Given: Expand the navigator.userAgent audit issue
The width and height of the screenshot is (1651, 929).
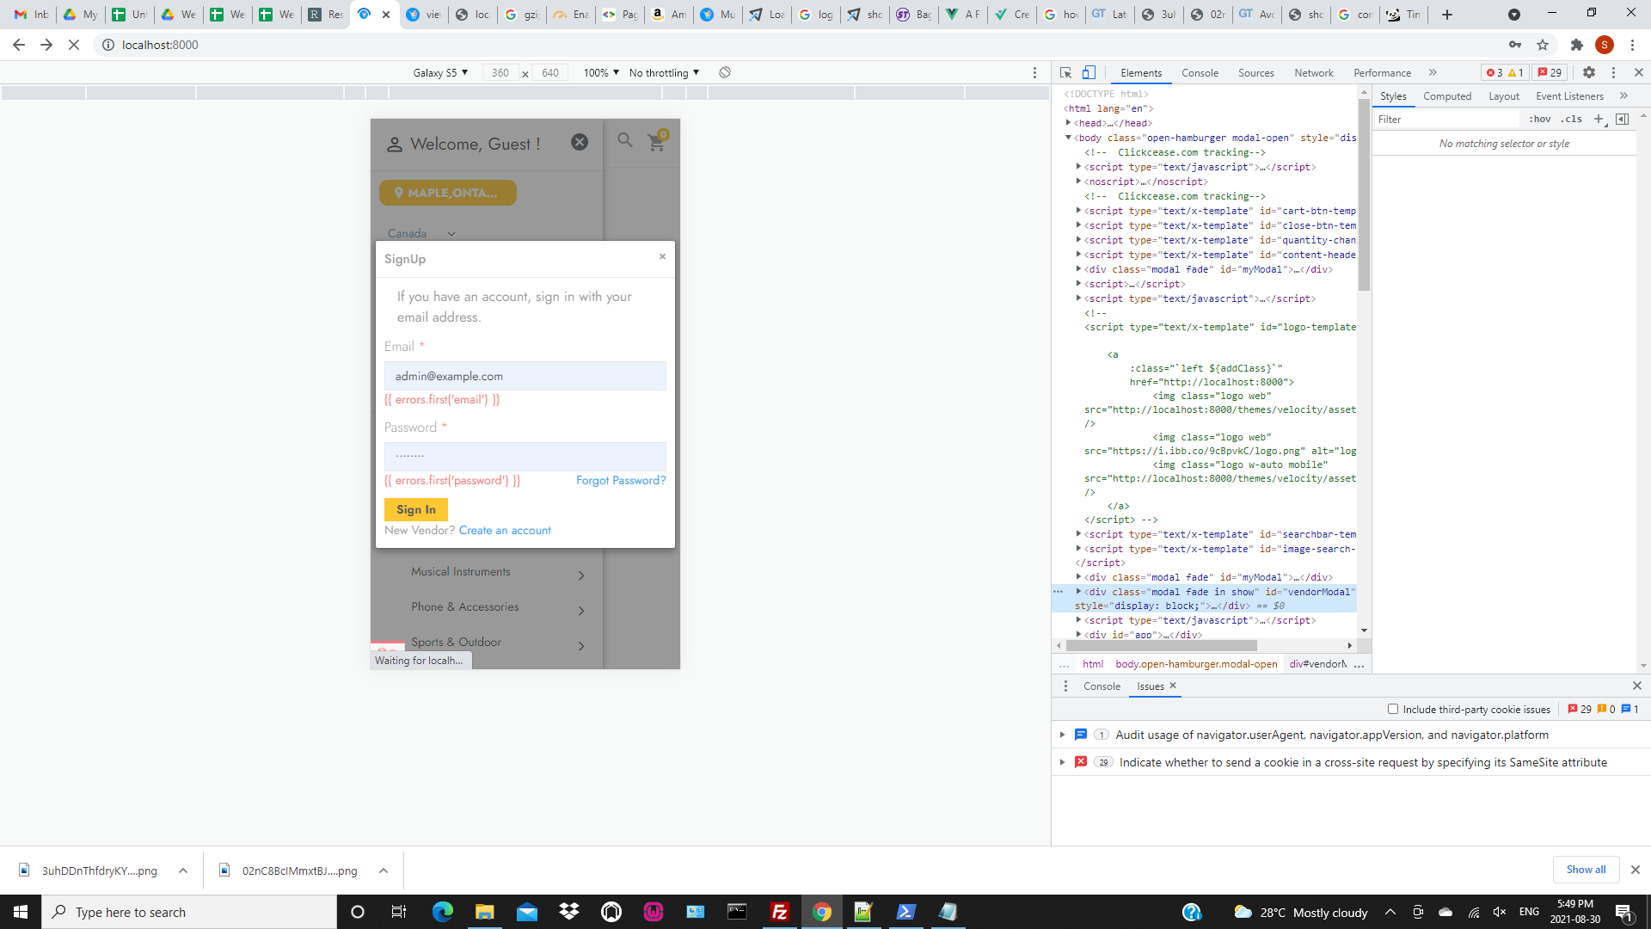Looking at the screenshot, I should [1063, 735].
